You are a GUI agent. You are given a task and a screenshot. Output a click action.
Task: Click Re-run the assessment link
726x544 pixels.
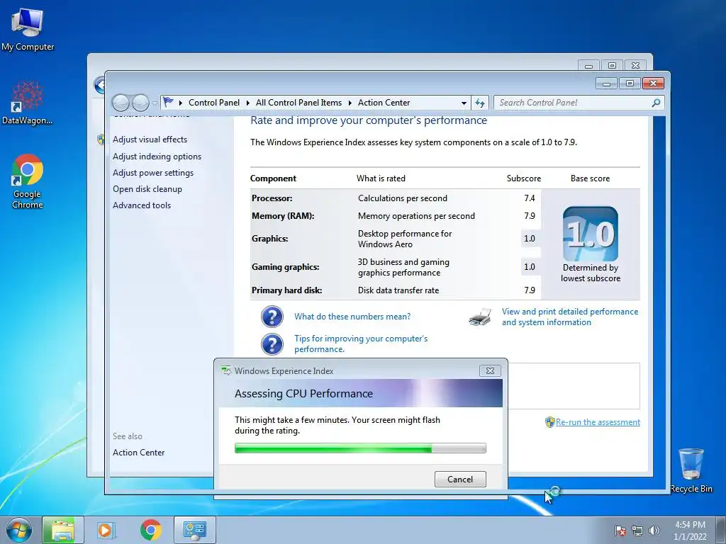598,422
